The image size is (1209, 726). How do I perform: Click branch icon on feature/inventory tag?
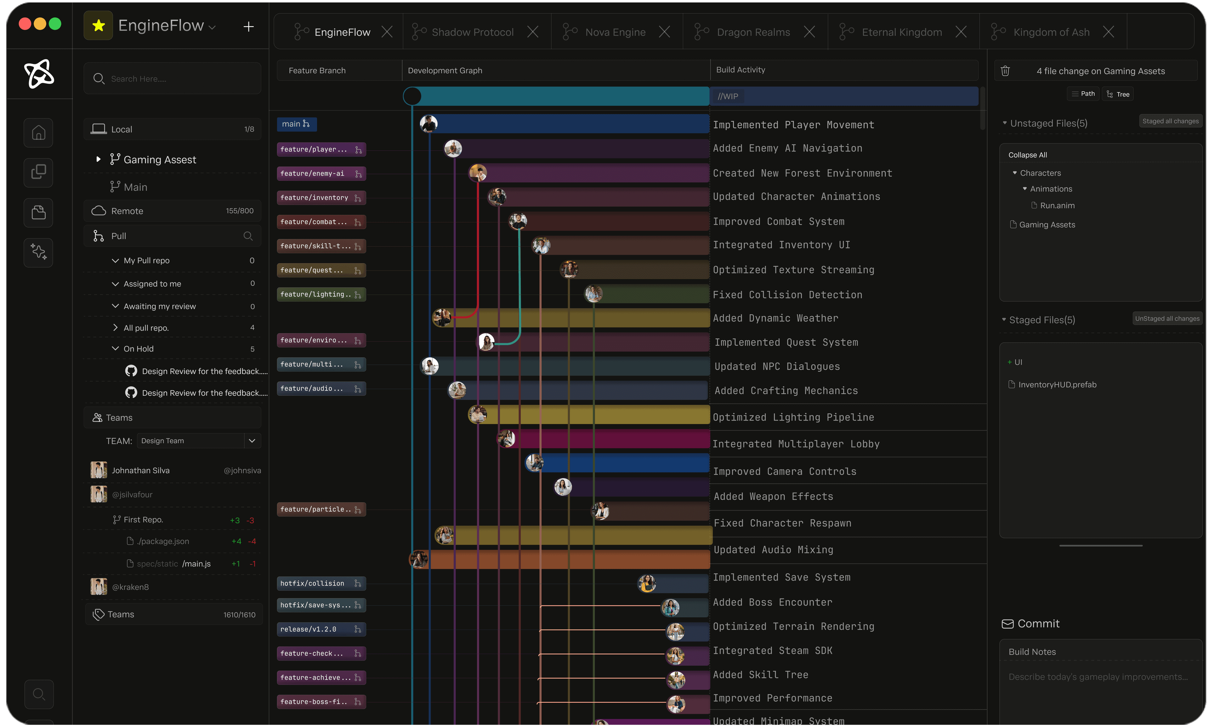358,198
